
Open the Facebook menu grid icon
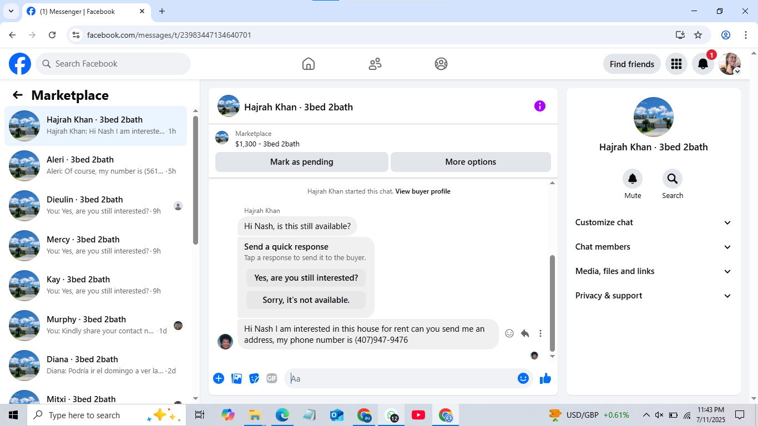[x=676, y=64]
